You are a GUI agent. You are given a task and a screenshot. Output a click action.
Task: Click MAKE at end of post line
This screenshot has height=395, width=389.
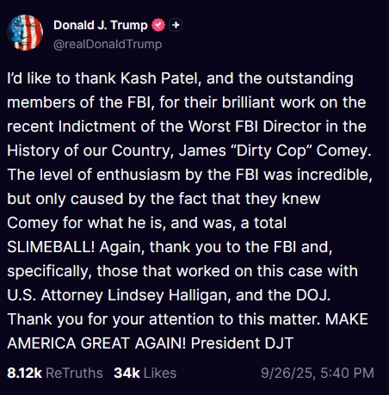coord(347,319)
